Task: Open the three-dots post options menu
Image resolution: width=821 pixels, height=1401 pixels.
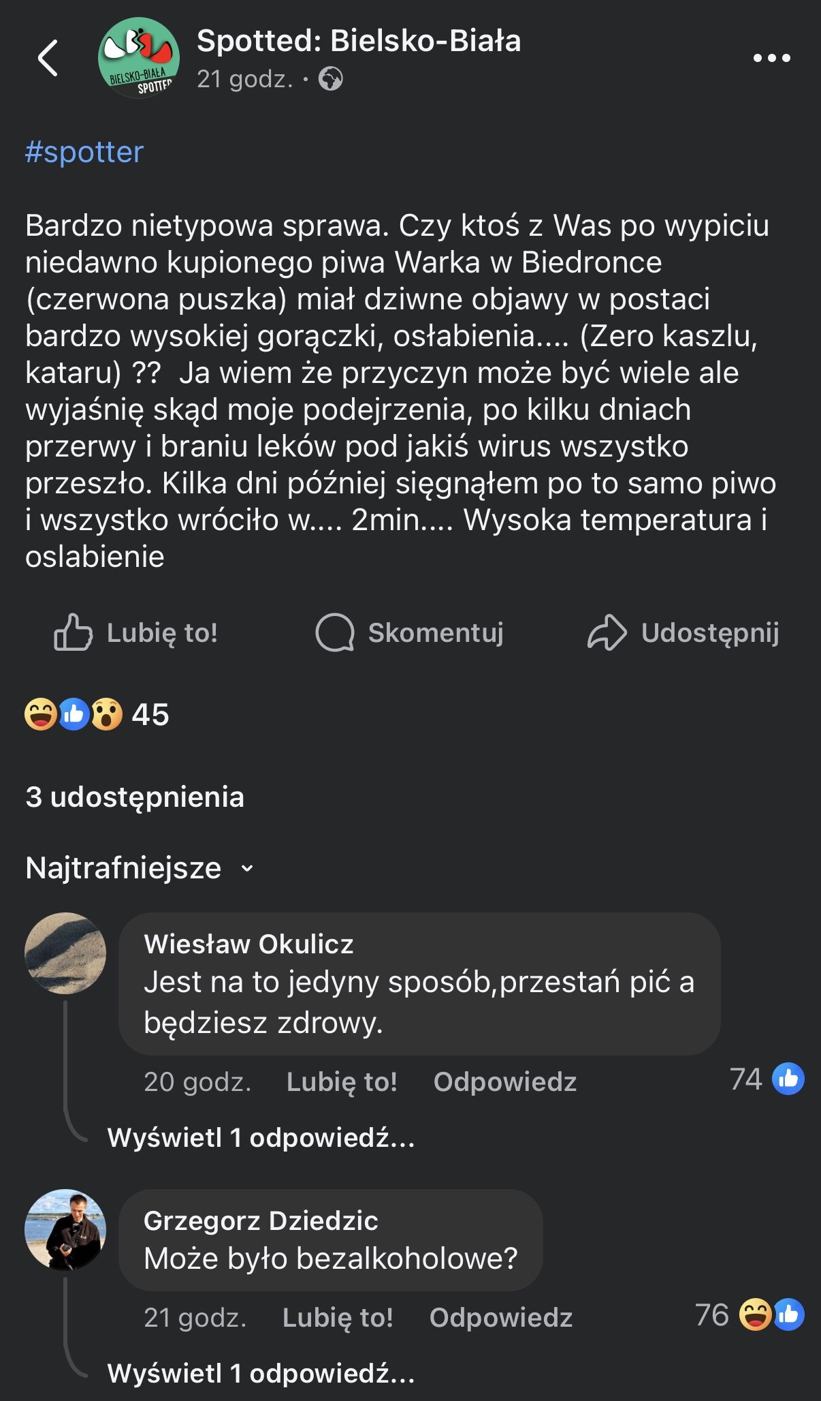Action: (771, 59)
